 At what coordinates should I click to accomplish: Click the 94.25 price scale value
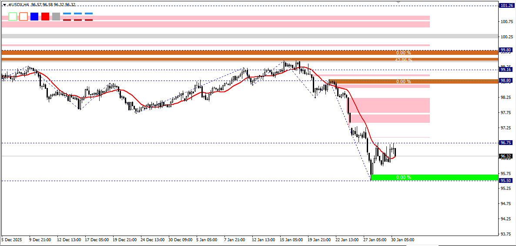click(x=506, y=219)
